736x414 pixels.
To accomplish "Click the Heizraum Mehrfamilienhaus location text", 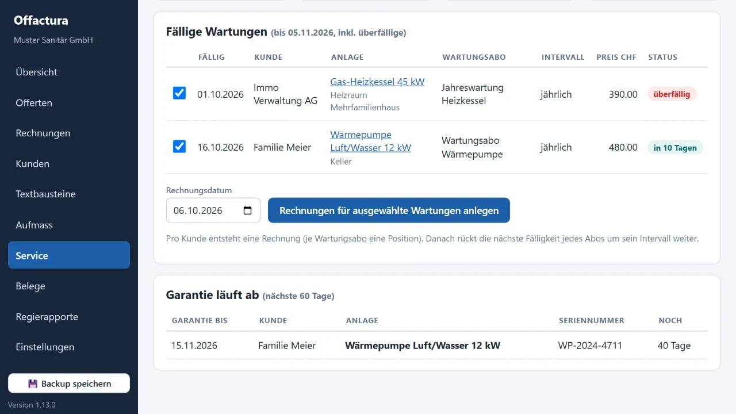I will point(365,101).
